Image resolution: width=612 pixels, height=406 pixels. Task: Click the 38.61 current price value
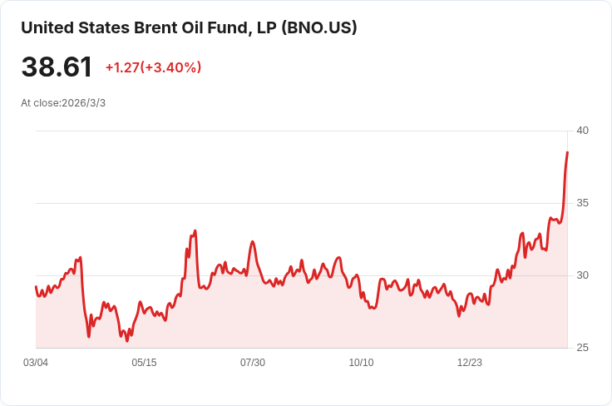point(57,67)
